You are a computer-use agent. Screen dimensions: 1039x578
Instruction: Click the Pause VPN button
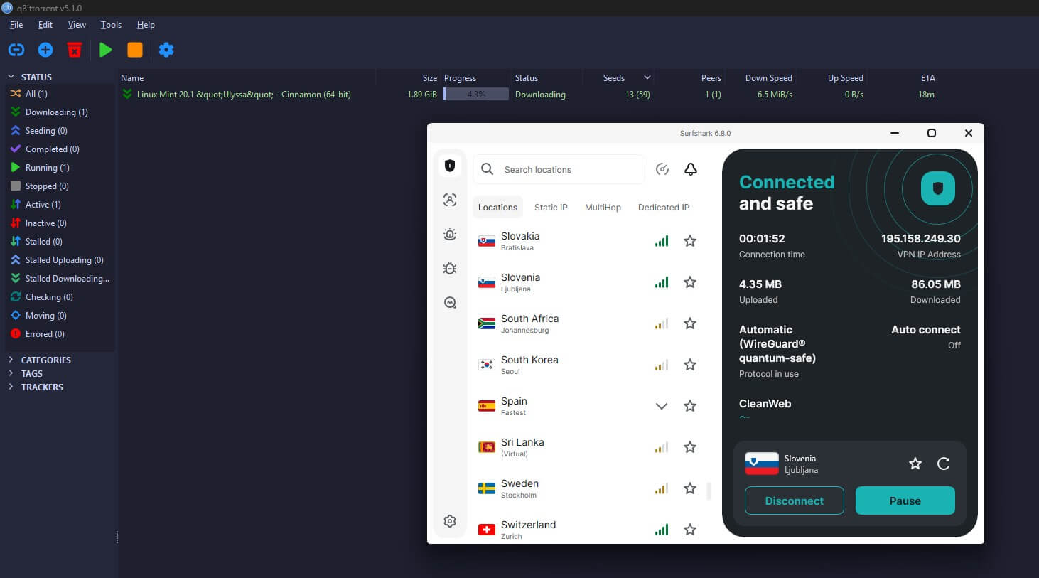tap(905, 501)
